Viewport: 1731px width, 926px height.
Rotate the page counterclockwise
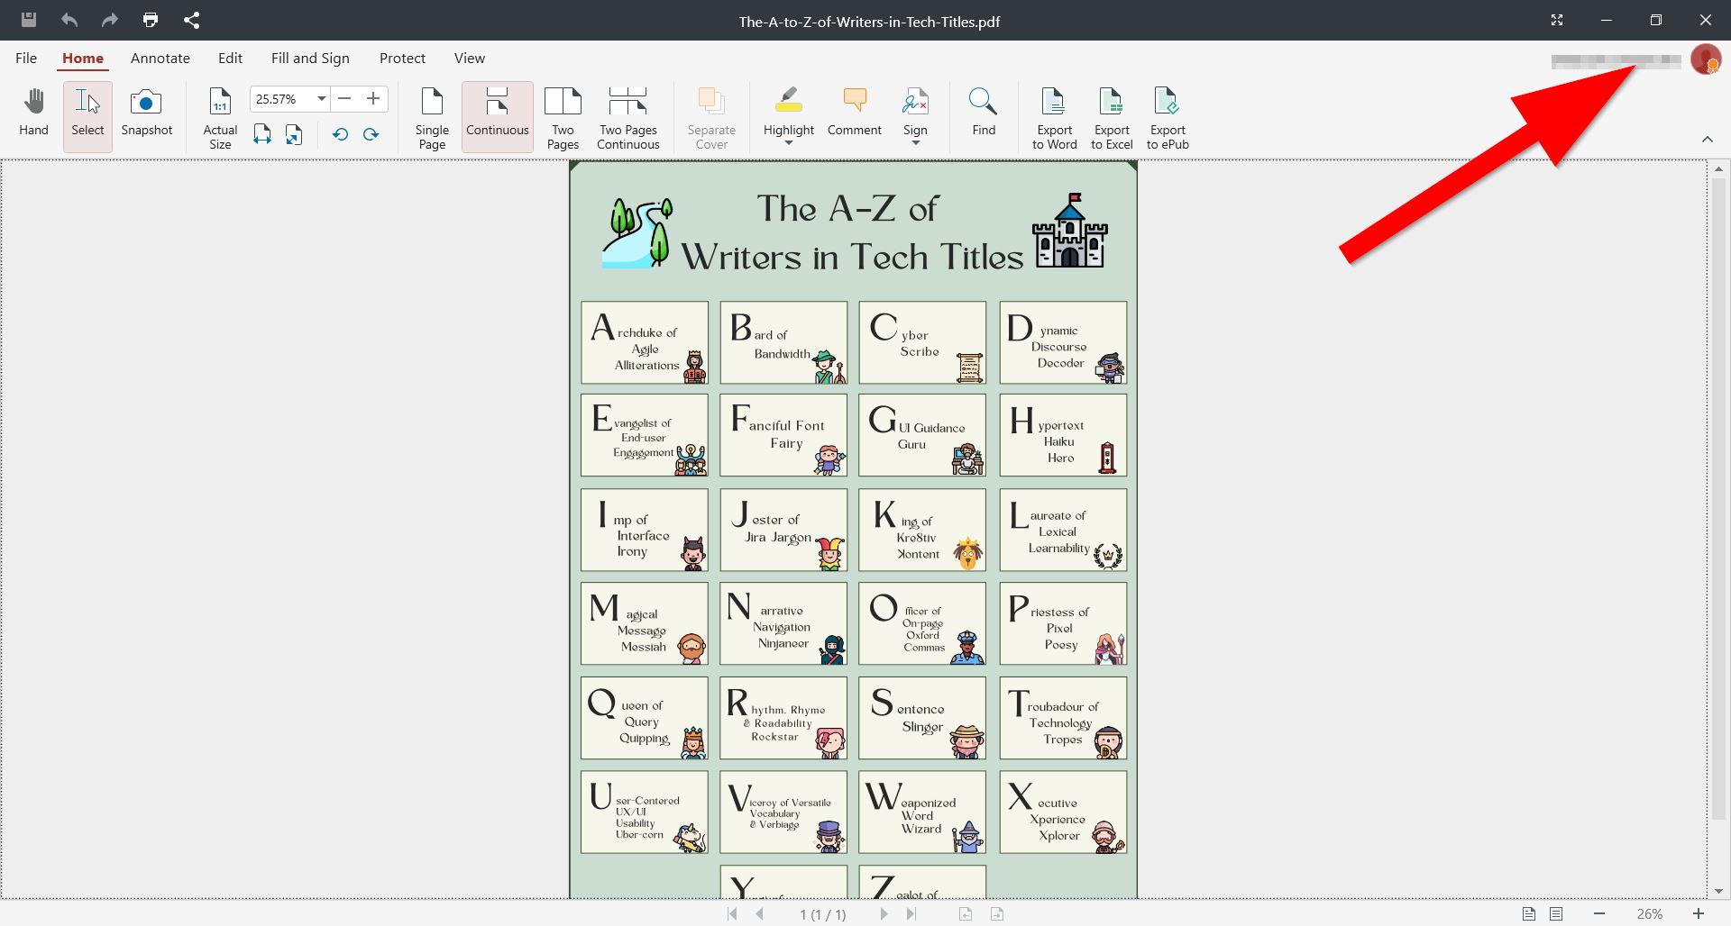point(340,135)
